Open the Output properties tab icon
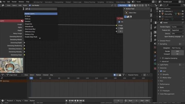The image size is (185, 104). pos(155,36)
